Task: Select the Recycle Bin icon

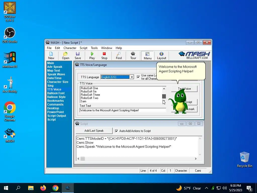Action: [x=244, y=160]
